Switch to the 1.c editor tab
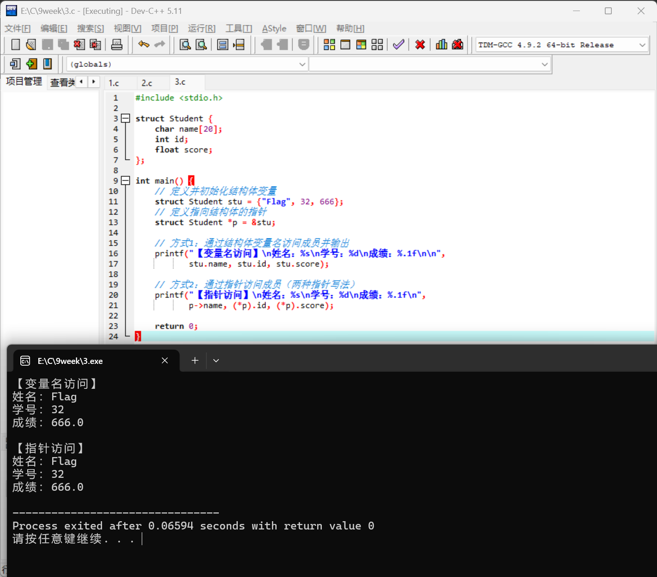The width and height of the screenshot is (657, 577). point(114,83)
